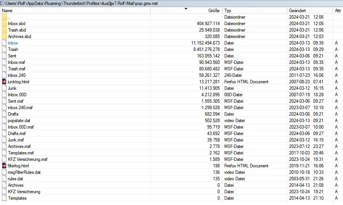The height and width of the screenshot is (205, 343).
Task: Click the file icon of KFZ Versicherung.msf
Action: point(4,159)
